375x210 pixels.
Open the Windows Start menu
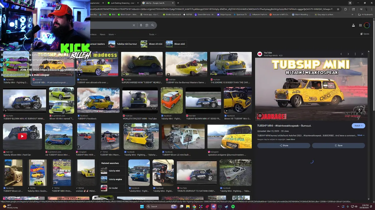(142, 206)
